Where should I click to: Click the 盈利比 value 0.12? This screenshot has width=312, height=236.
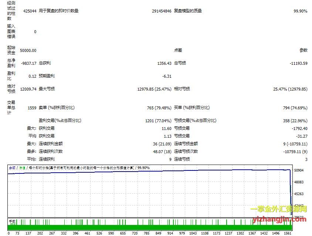pyautogui.click(x=33, y=76)
